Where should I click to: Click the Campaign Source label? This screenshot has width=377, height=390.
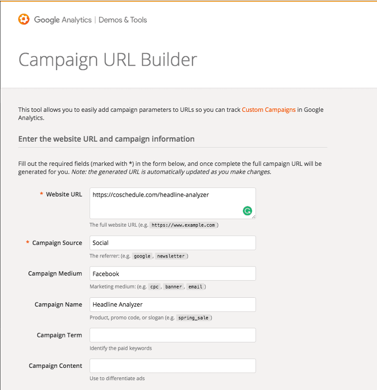[x=57, y=243]
